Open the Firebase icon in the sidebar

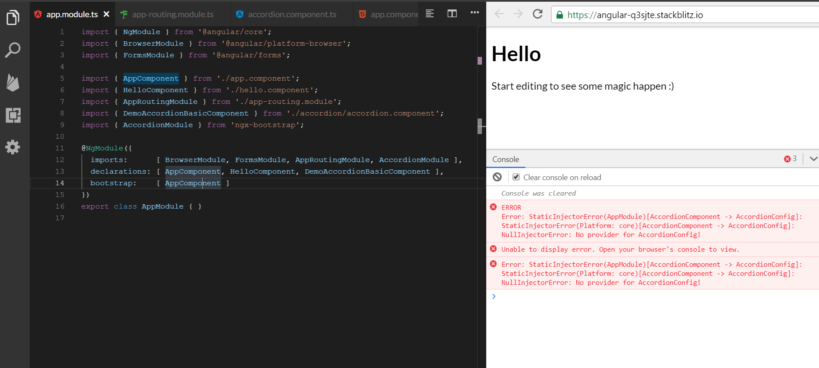coord(13,82)
